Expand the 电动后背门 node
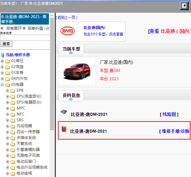This screenshot has width=191, height=177. (x=7, y=162)
